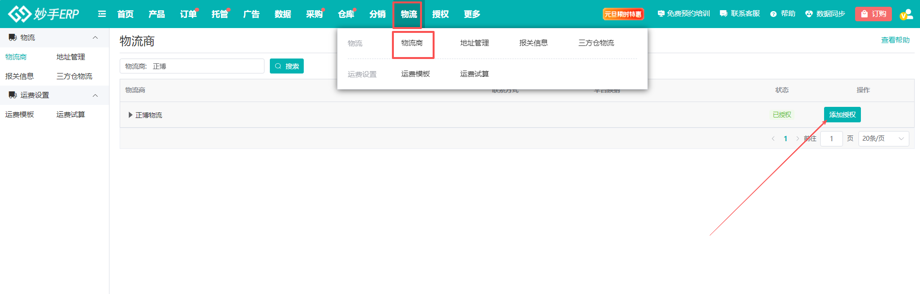Image resolution: width=920 pixels, height=294 pixels.
Task: Open 数据同步 sync icon
Action: 809,14
